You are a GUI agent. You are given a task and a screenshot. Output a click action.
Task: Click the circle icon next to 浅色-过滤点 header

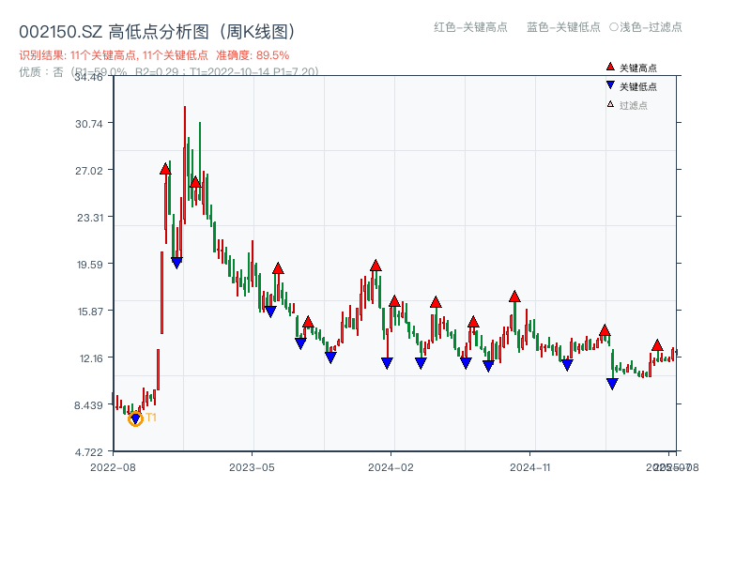pyautogui.click(x=612, y=28)
